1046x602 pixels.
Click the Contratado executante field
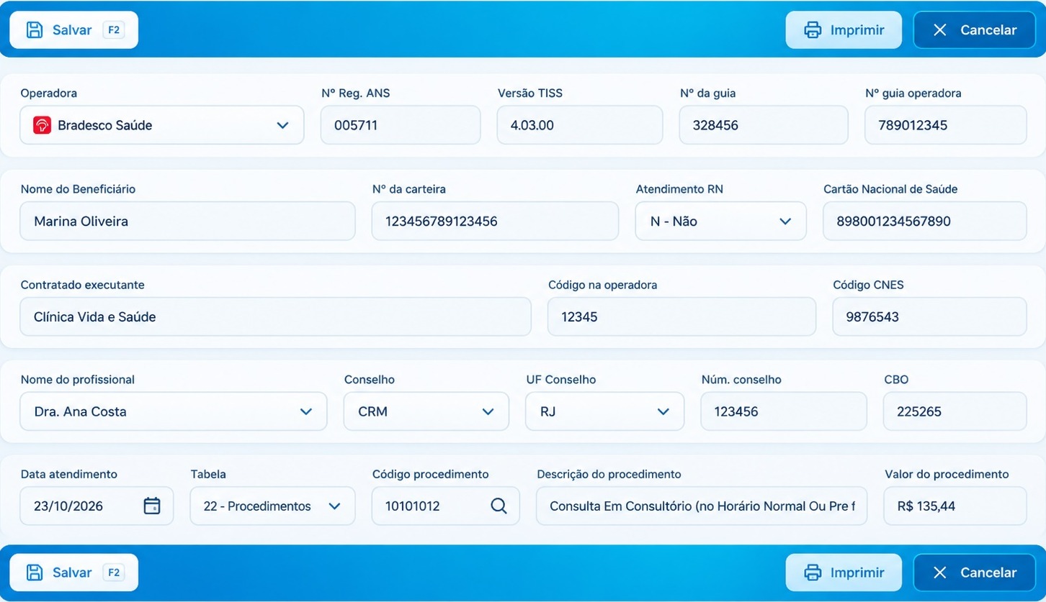pos(275,317)
